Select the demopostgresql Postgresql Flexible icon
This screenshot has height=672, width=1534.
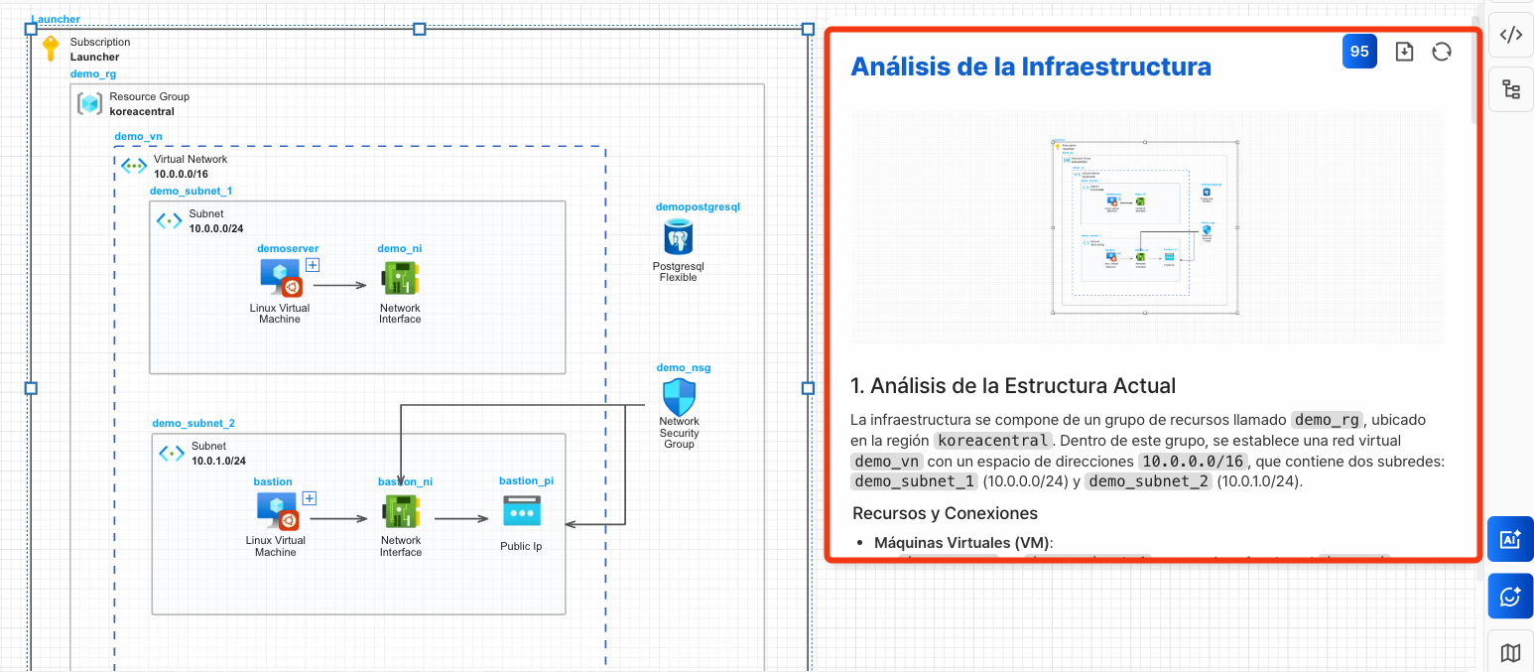click(679, 238)
